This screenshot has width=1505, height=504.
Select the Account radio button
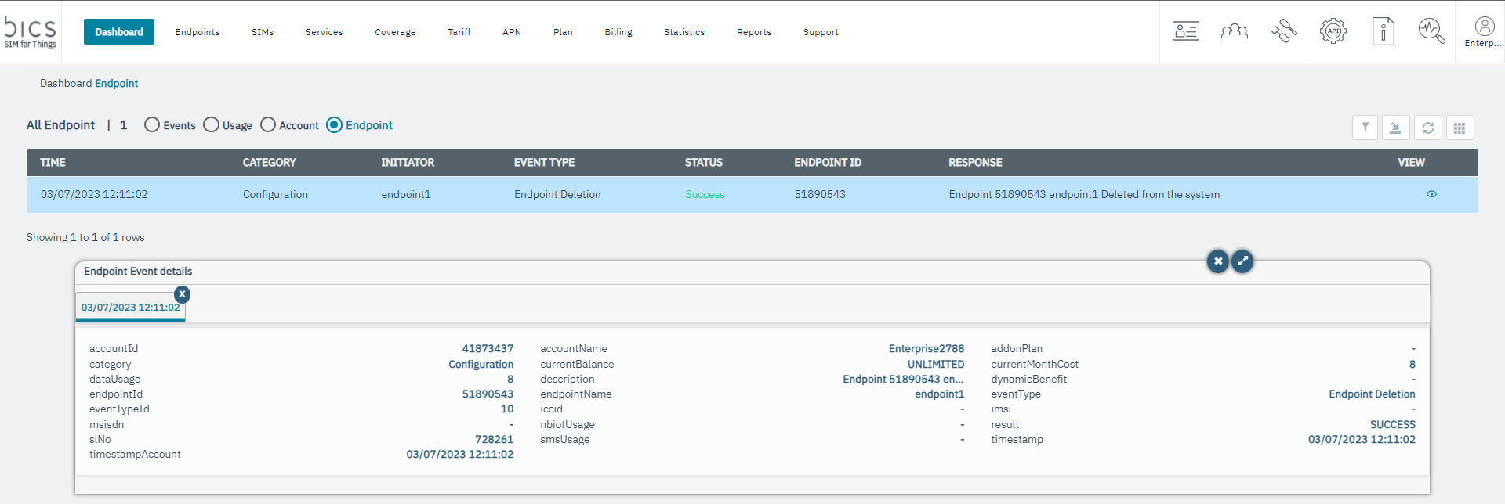click(x=268, y=125)
